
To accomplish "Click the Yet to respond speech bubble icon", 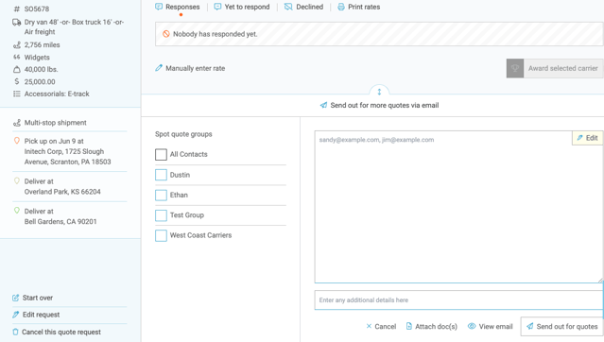I will click(217, 7).
